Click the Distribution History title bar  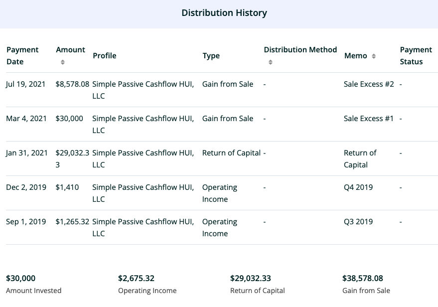pos(224,13)
